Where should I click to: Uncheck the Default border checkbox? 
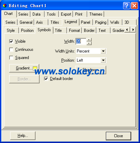46,79
